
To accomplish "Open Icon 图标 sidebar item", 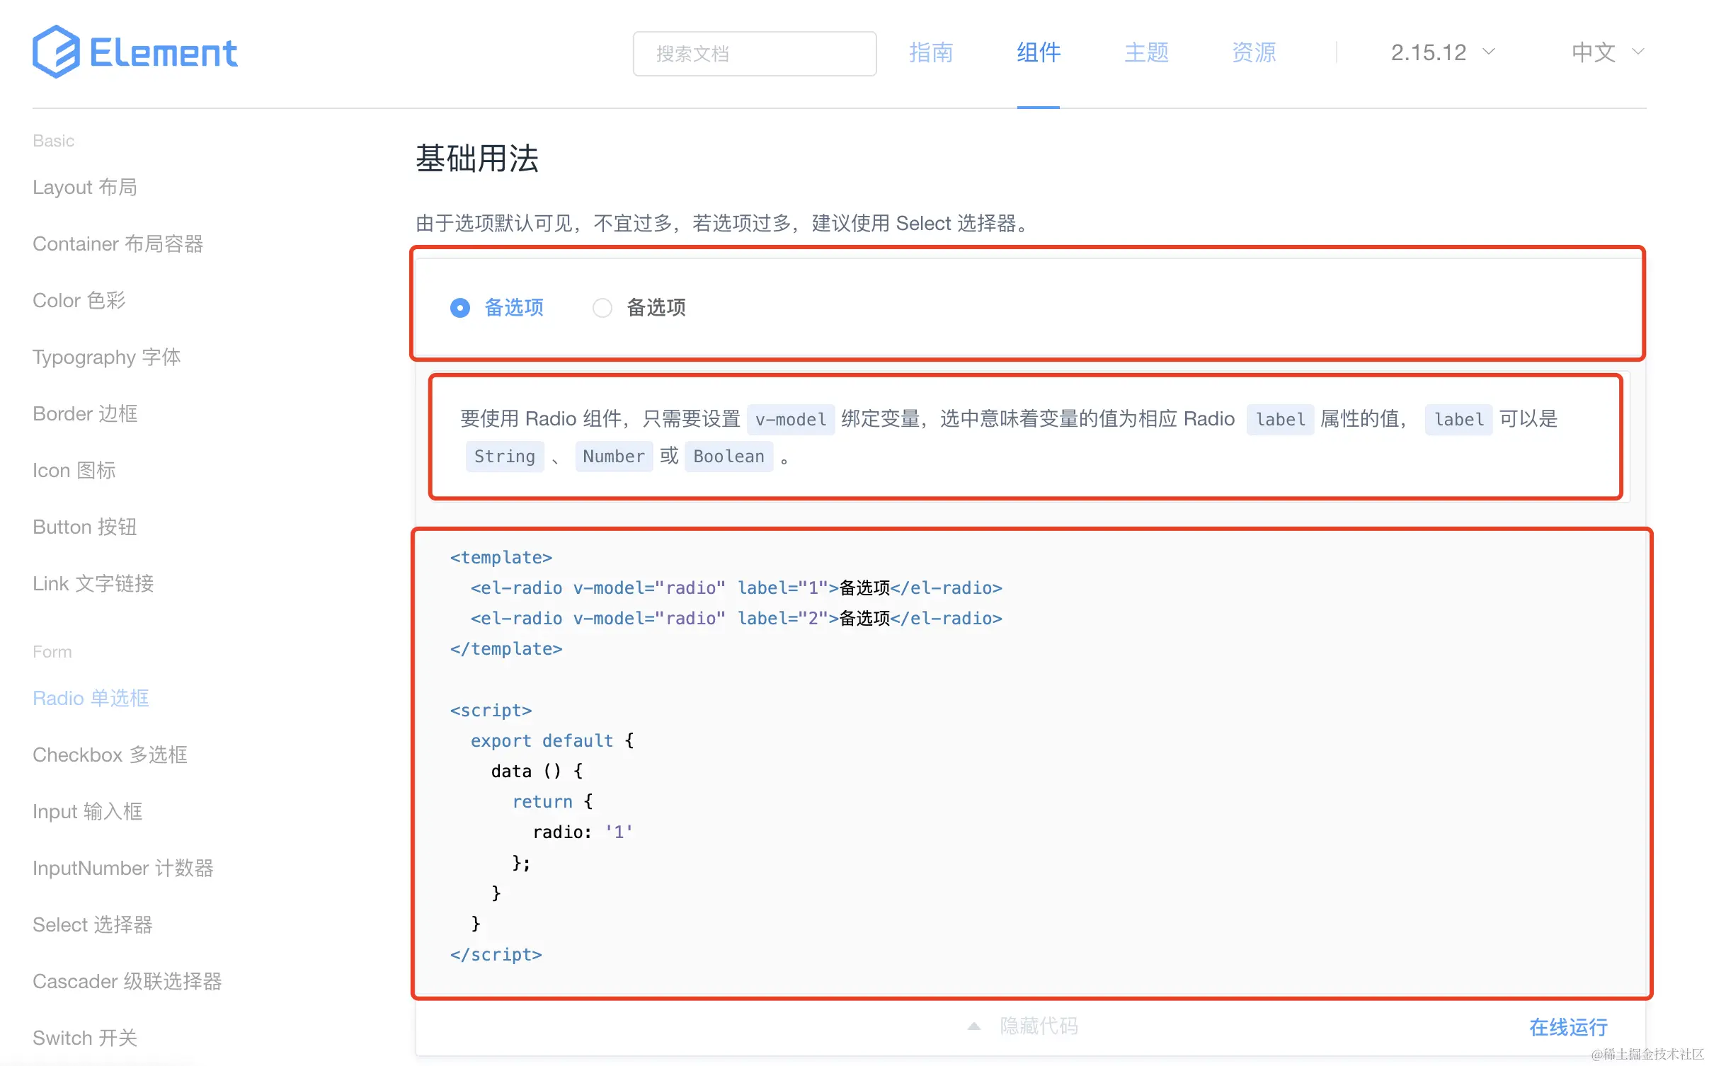I will [x=74, y=470].
